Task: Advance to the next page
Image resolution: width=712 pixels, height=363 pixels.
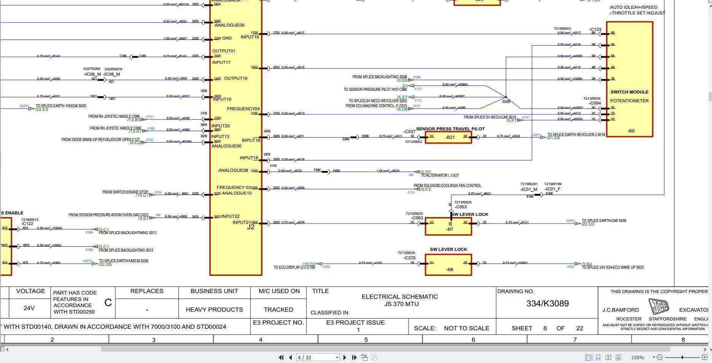Action: (x=345, y=357)
